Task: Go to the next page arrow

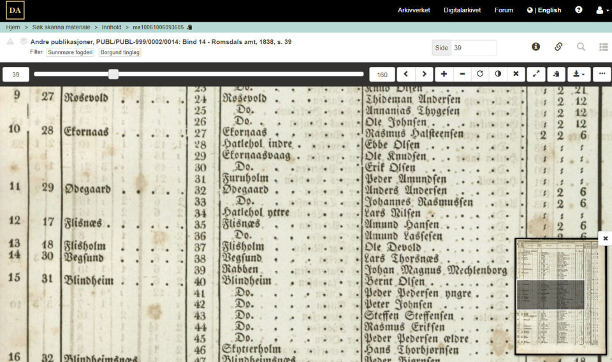Action: [424, 74]
